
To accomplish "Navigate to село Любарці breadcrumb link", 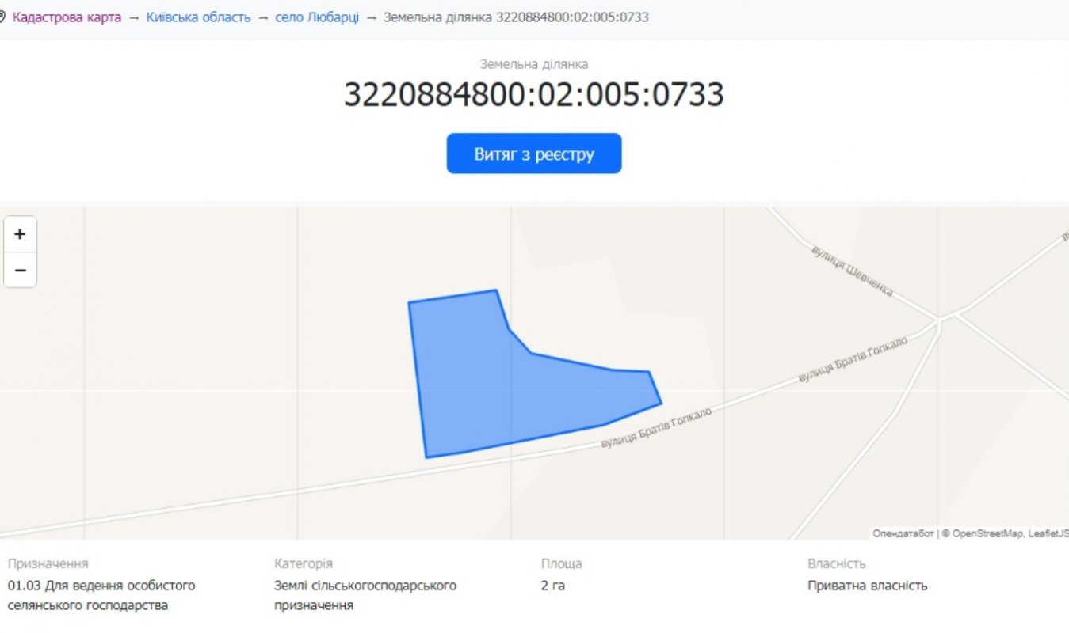I will [x=316, y=17].
